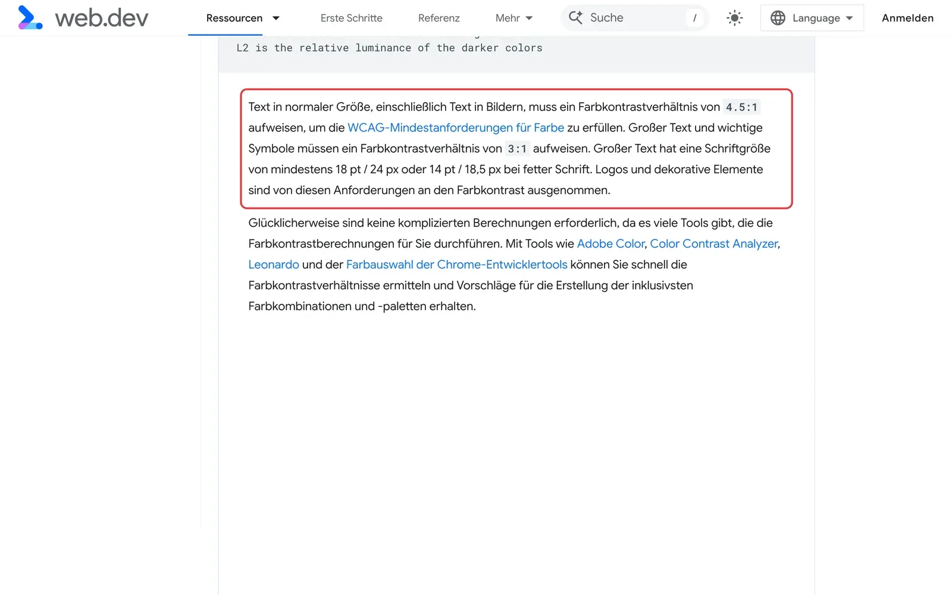Image resolution: width=952 pixels, height=595 pixels.
Task: Click the text 'Glücklicherweise sind keine komplizierten Berechnungen'
Action: (400, 223)
